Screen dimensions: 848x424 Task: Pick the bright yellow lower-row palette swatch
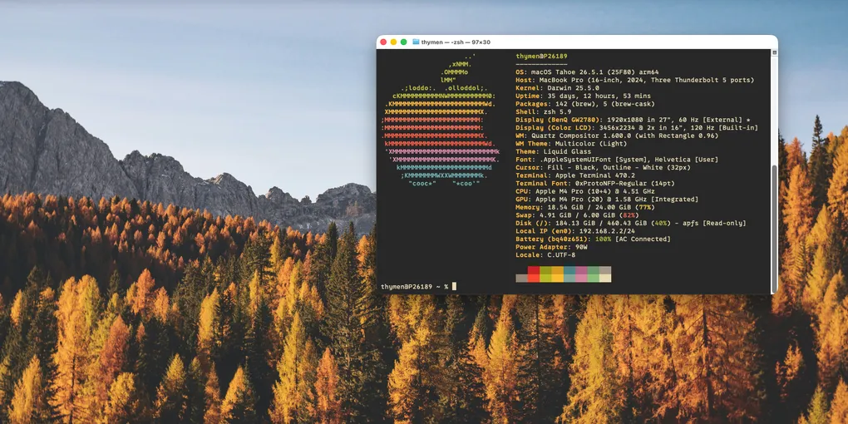(558, 278)
